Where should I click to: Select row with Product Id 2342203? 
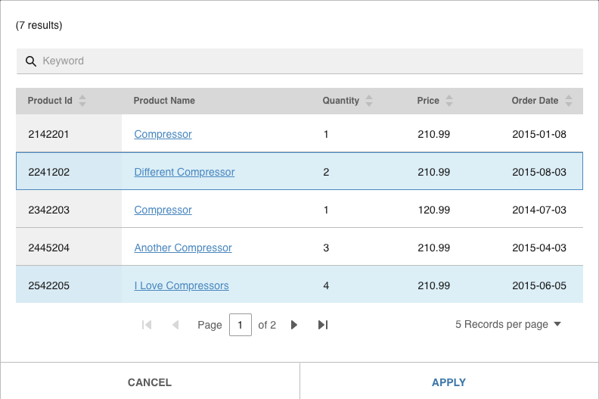point(299,210)
